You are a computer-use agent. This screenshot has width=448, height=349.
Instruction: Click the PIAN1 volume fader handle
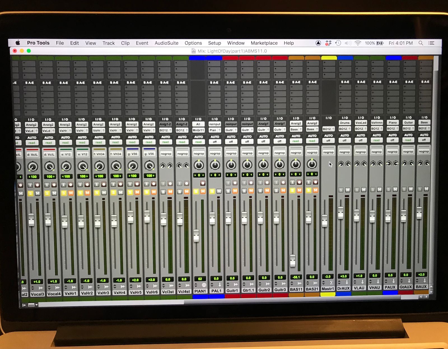pyautogui.click(x=196, y=235)
